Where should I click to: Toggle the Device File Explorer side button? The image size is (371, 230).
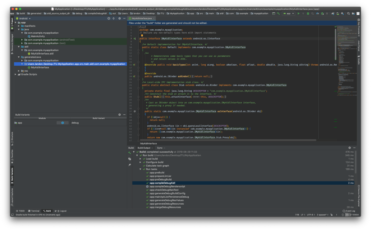point(359,196)
